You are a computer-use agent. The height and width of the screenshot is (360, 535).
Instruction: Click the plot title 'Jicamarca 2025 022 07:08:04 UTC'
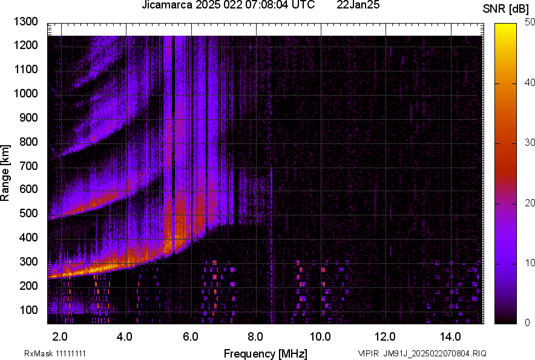(x=228, y=5)
